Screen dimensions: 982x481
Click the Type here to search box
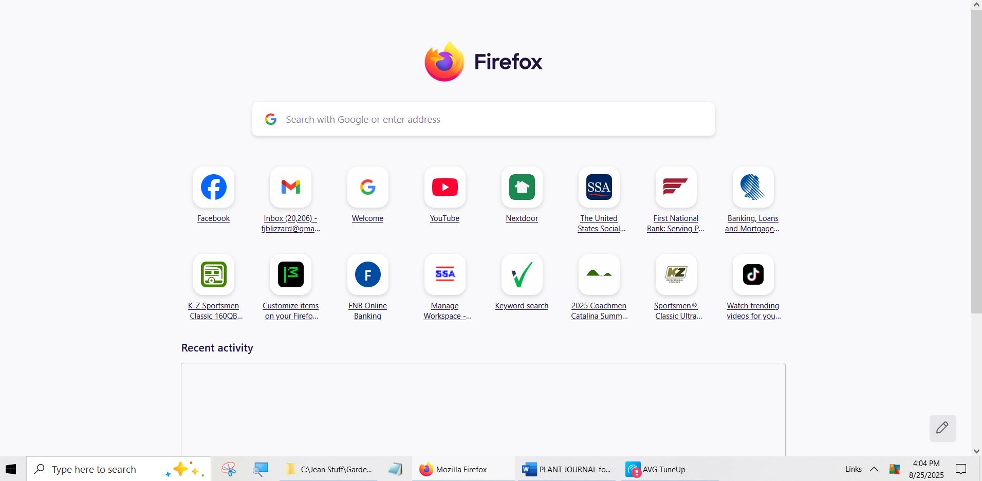(x=119, y=469)
